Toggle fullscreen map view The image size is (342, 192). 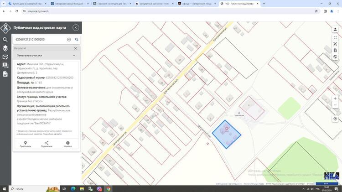(x=335, y=37)
